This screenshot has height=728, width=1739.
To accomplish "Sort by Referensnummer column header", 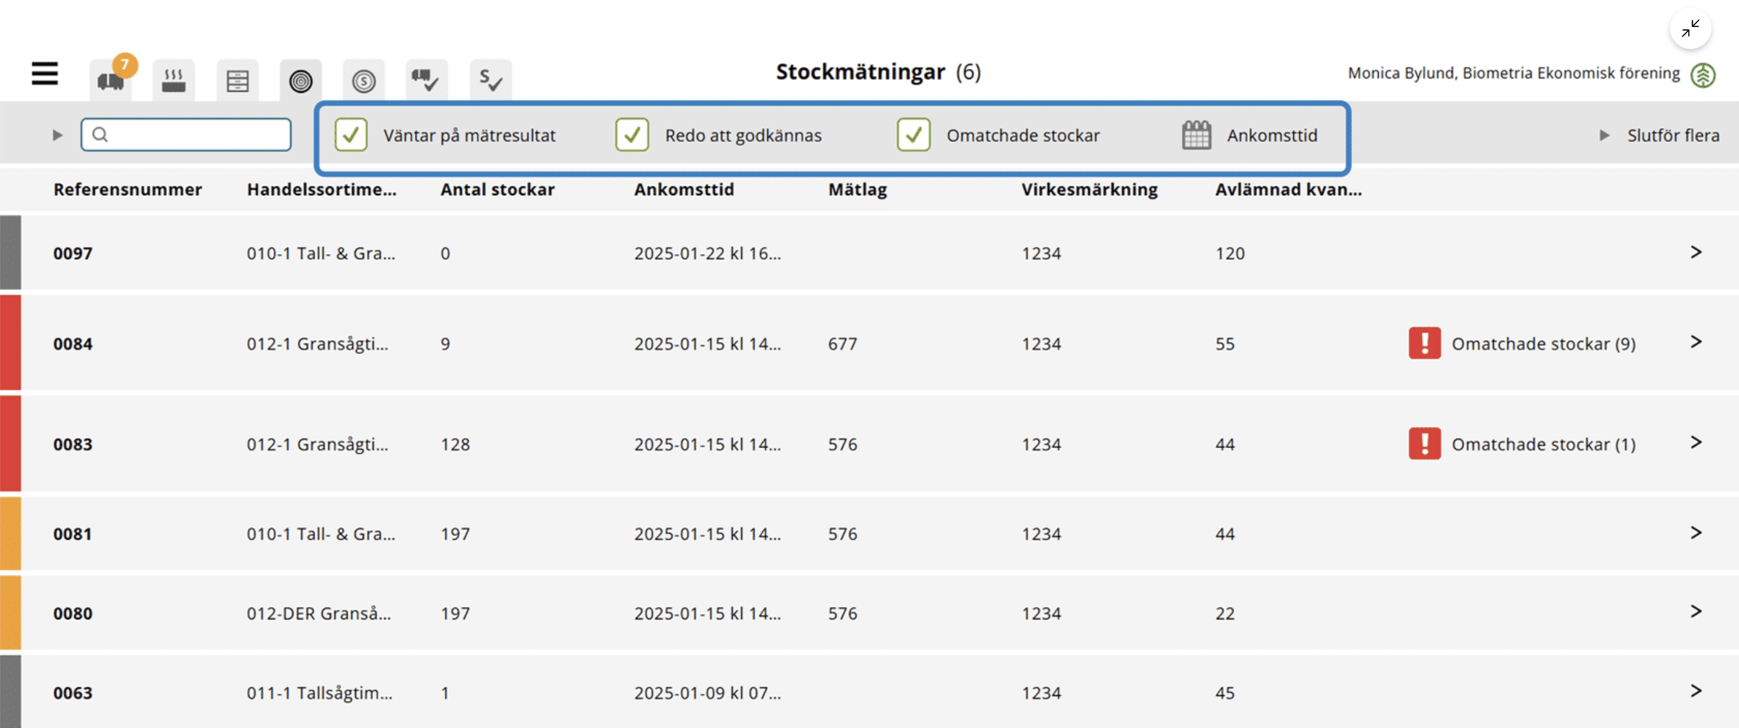I will [127, 190].
